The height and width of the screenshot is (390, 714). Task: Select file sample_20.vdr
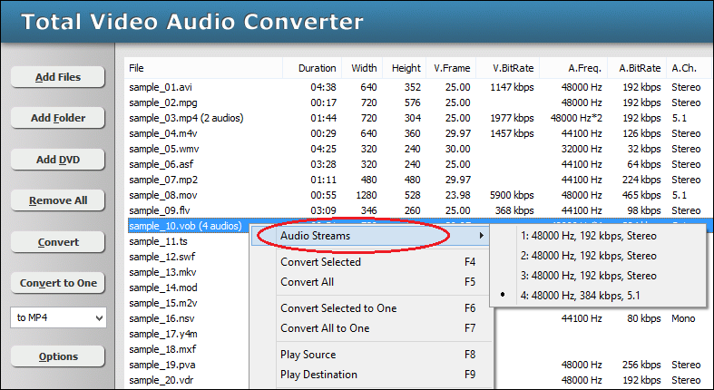click(161, 380)
